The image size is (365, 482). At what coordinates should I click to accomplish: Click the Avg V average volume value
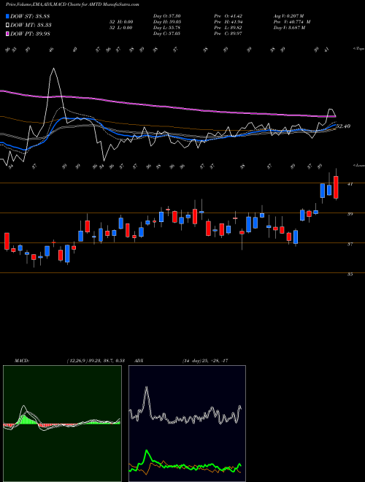295,16
